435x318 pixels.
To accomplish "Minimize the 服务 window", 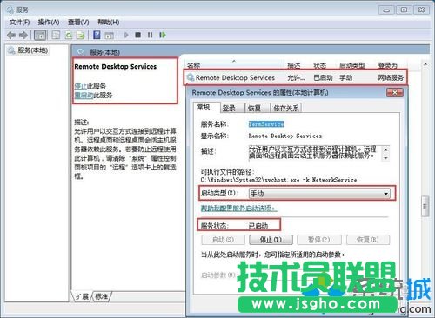I will [x=386, y=10].
